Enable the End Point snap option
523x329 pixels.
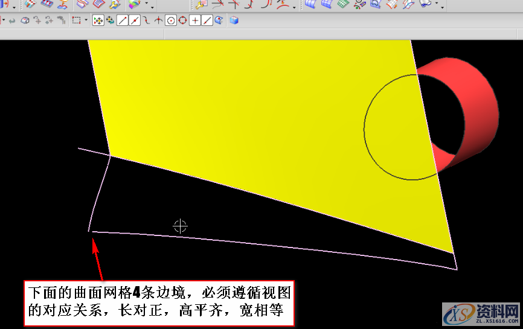tap(123, 21)
